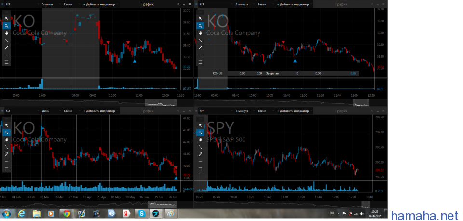Screen dimensions: 463x221
Task: Select horizontal line tool in KO 5-minute chart
Action: pos(6,55)
